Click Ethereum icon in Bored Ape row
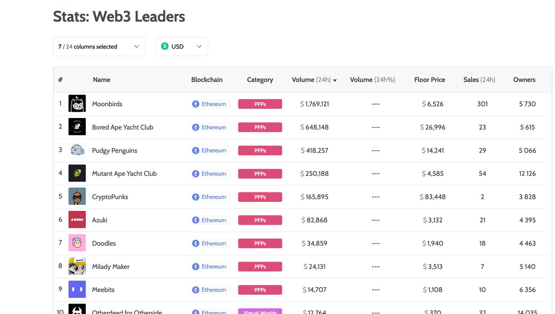Viewport: 555px width, 314px height. (196, 127)
